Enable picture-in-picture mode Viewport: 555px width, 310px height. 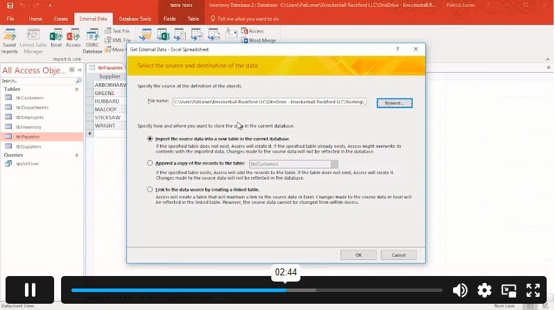click(x=509, y=290)
